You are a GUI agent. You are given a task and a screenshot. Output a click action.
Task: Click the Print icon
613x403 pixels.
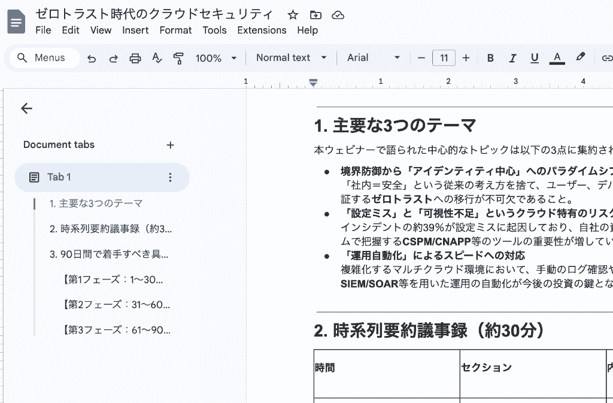tap(135, 58)
